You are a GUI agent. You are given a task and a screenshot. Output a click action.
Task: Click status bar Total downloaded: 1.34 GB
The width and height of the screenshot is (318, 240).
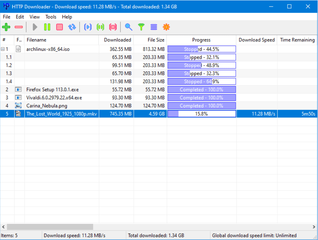pos(156,235)
